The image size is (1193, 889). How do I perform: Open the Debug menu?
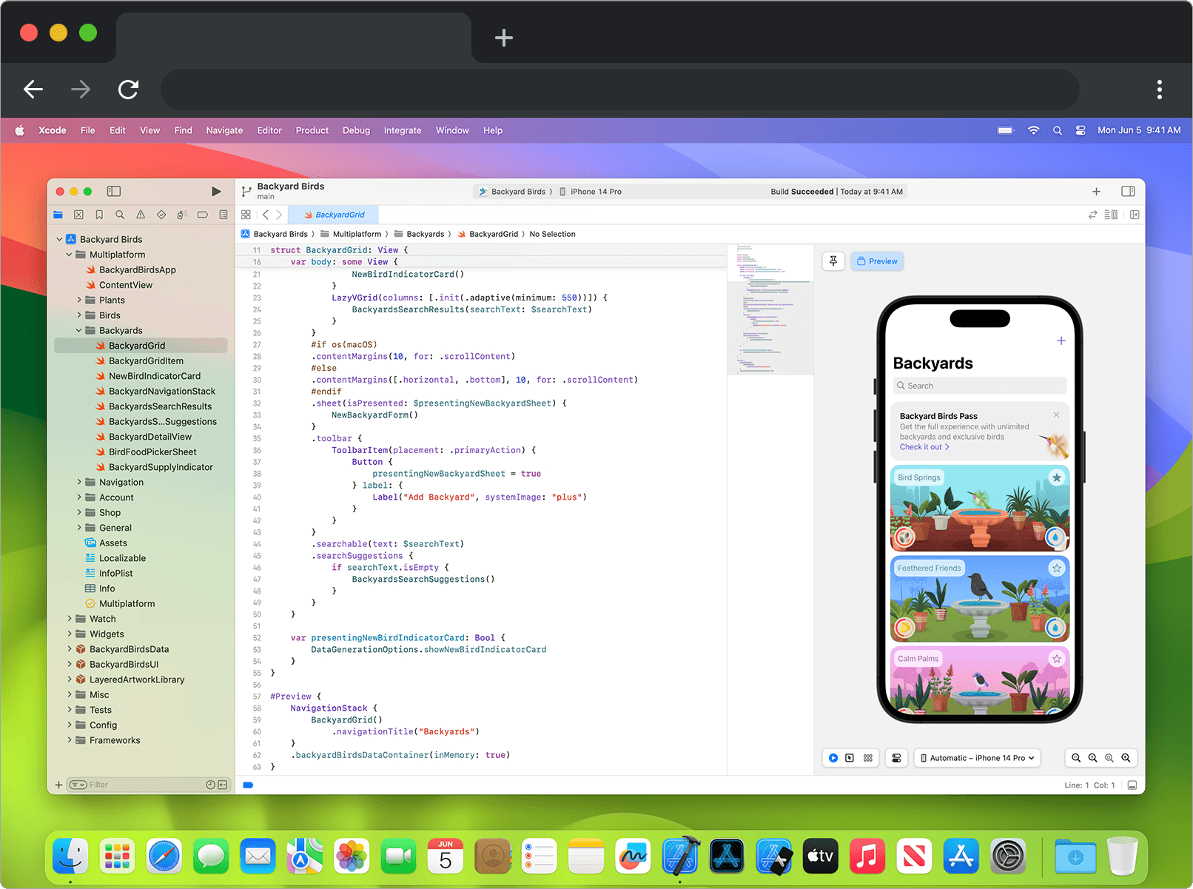[x=356, y=130]
